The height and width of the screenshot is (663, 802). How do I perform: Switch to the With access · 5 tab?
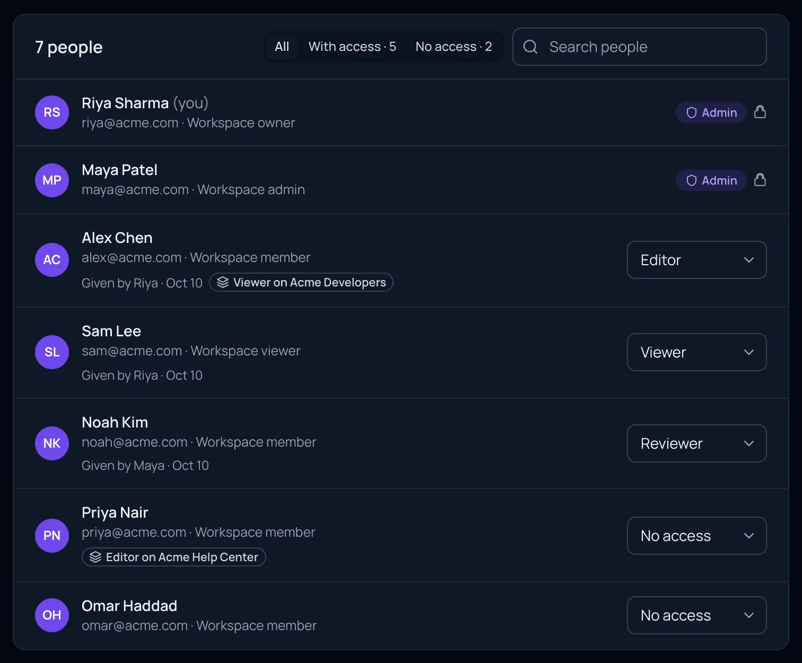click(352, 47)
